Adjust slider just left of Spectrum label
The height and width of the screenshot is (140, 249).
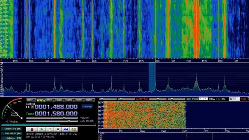tap(176, 99)
